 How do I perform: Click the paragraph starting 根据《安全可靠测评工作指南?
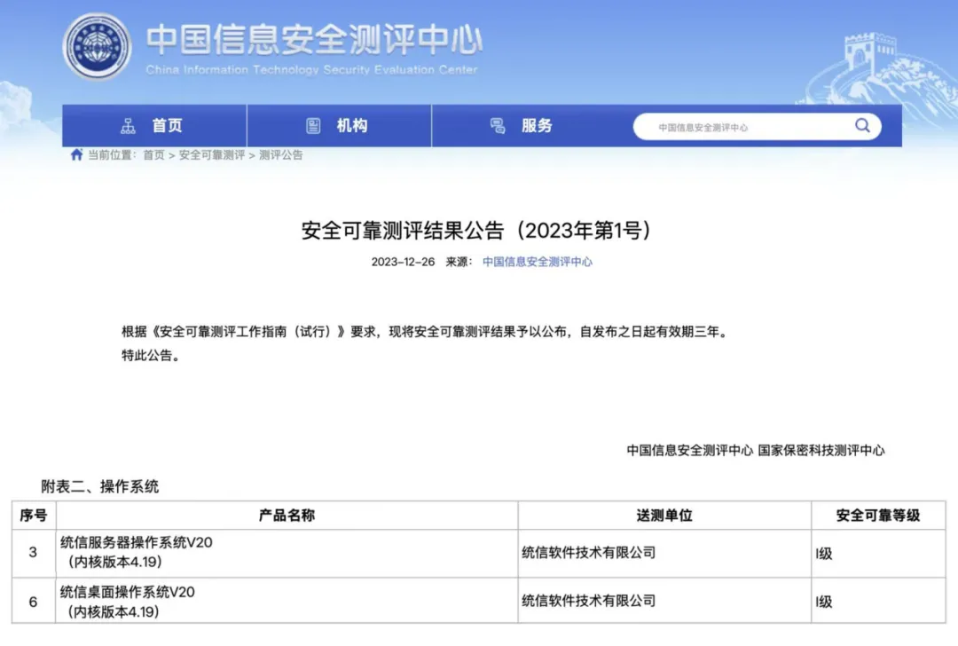pos(425,332)
